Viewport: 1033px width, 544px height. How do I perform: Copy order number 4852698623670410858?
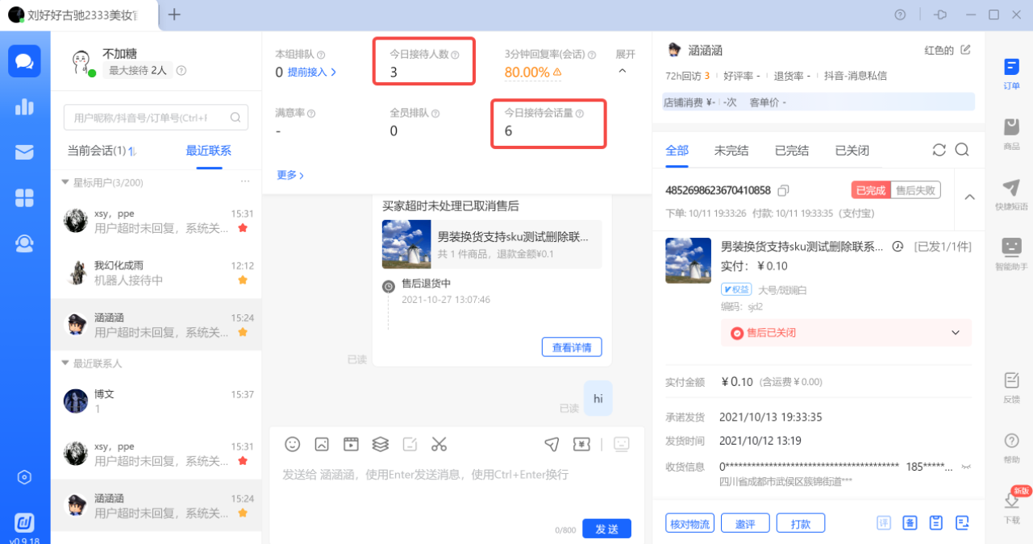(x=783, y=191)
